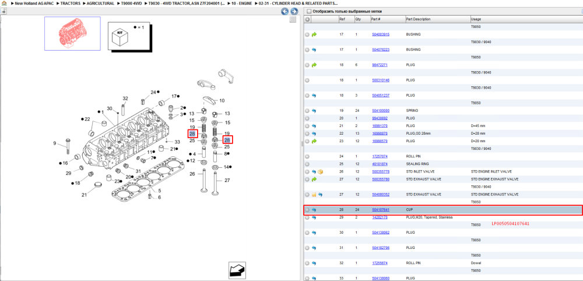The height and width of the screenshot is (281, 583).
Task: Go to the catalog home icon
Action: [x=4, y=3]
